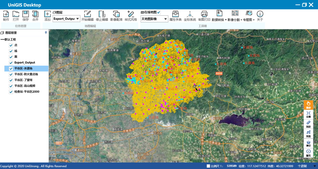318x169 pixels.
Task: Toggle visibility of 平谷区-水源地 layer
Action: [11, 69]
